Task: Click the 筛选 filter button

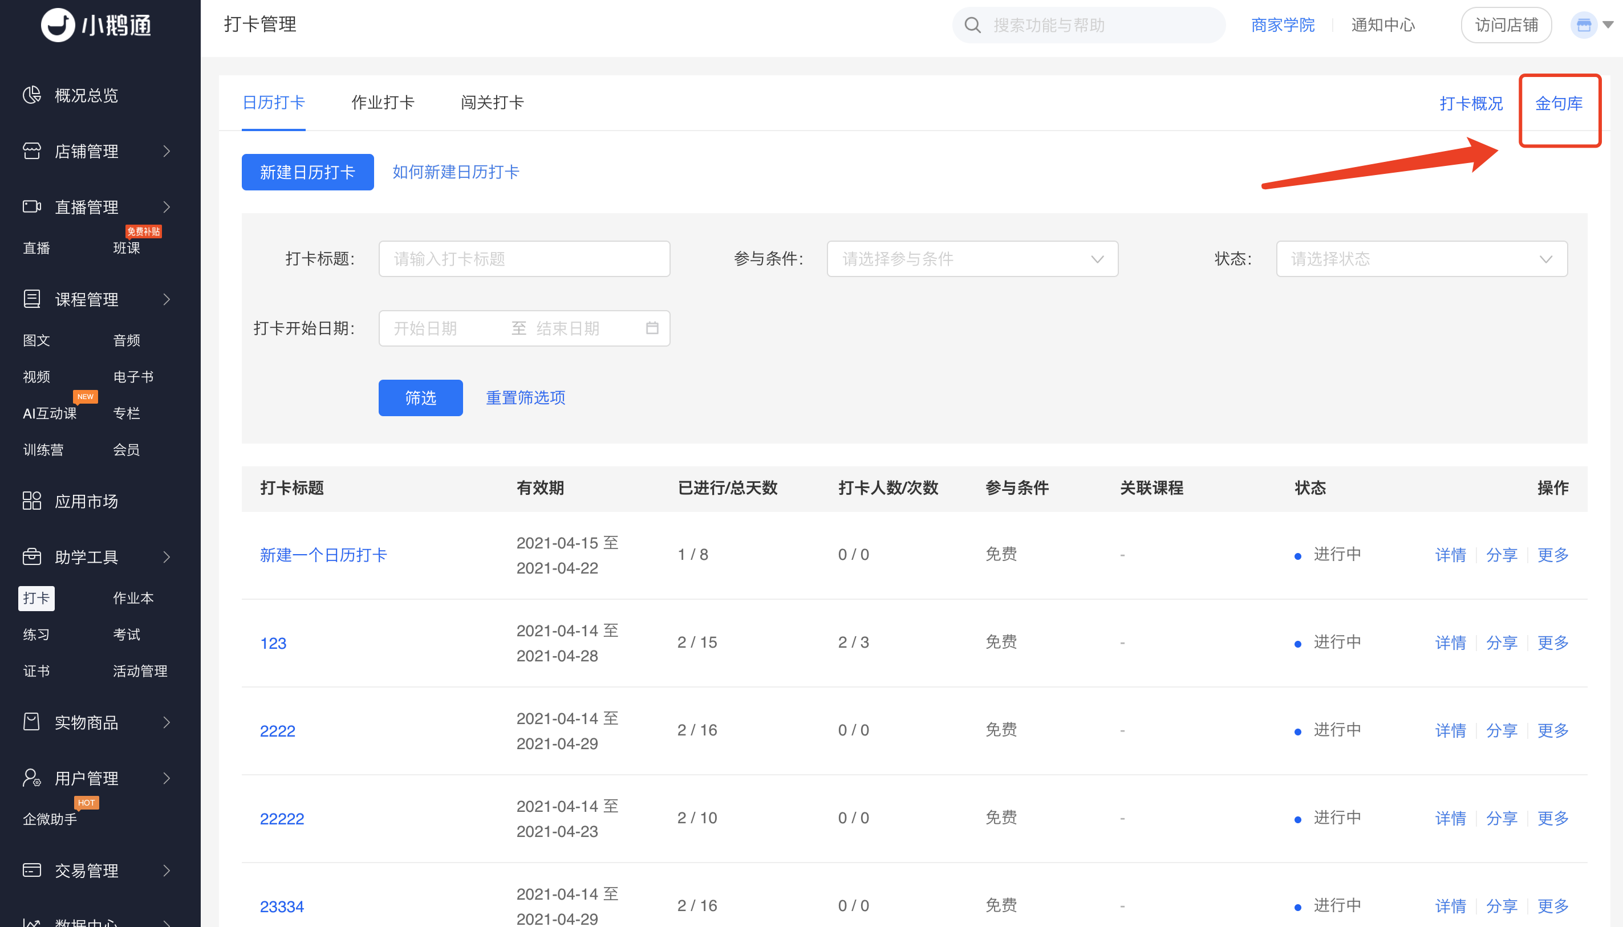Action: 420,398
